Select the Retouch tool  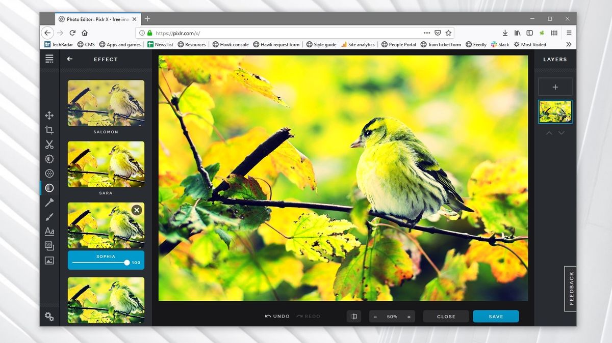49,203
